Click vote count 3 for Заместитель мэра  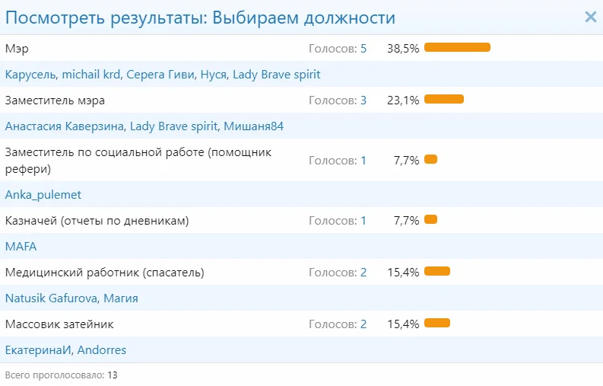[363, 100]
